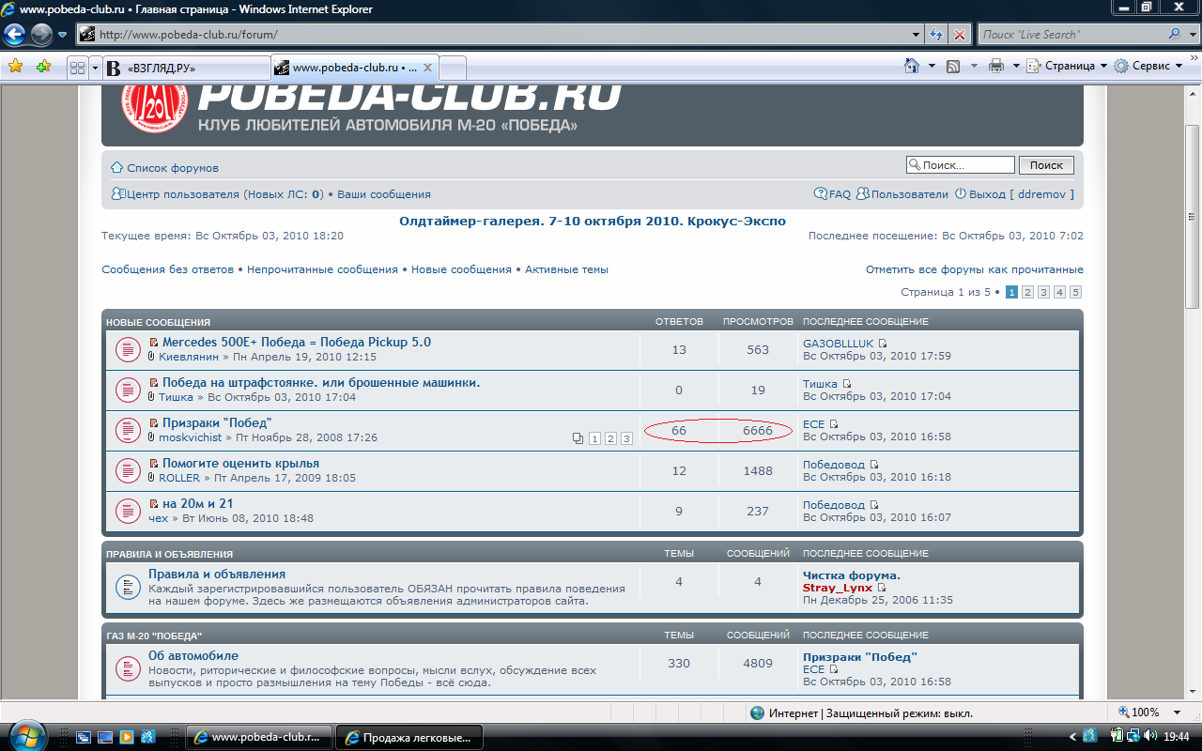Viewport: 1202px width, 751px height.
Task: Close the pobeda-club.ru tab
Action: pyautogui.click(x=427, y=68)
